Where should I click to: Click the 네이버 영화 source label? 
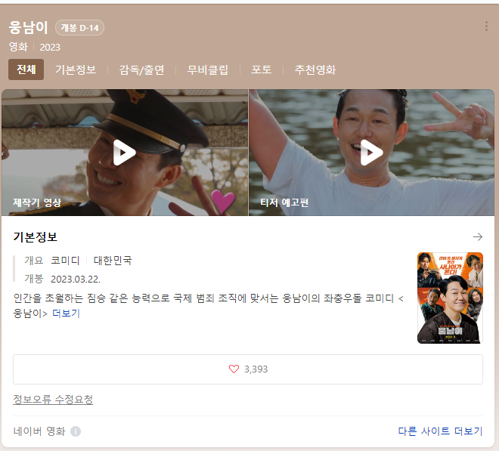pyautogui.click(x=39, y=431)
